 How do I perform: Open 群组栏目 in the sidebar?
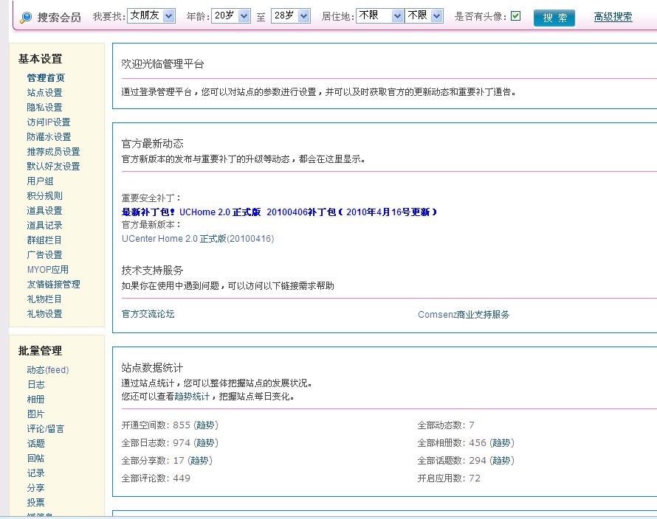coord(44,240)
